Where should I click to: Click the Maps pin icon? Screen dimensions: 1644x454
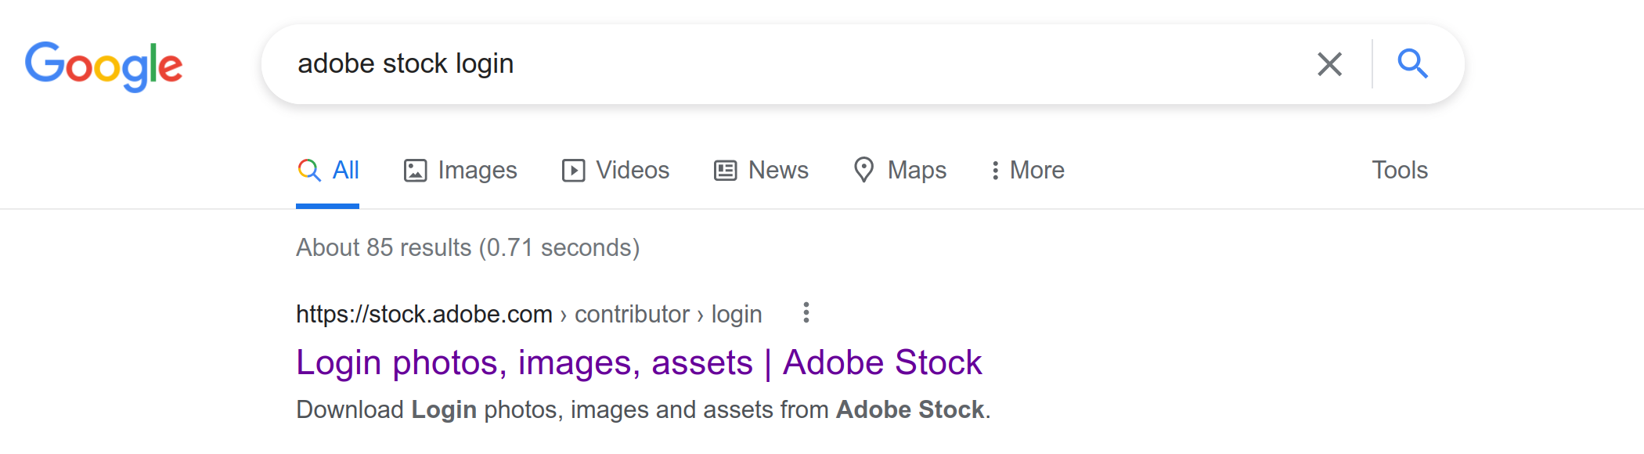pyautogui.click(x=864, y=170)
